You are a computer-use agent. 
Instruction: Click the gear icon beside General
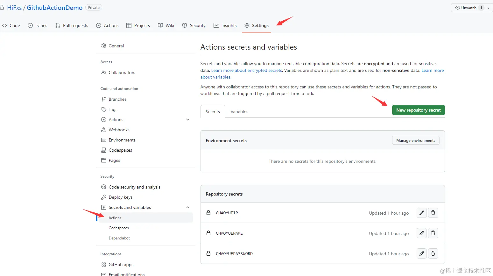click(104, 46)
